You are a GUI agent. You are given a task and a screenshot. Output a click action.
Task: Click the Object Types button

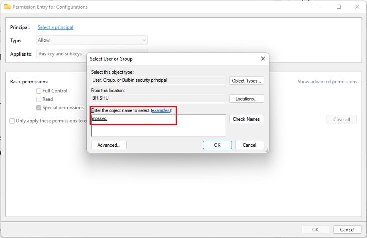(247, 81)
